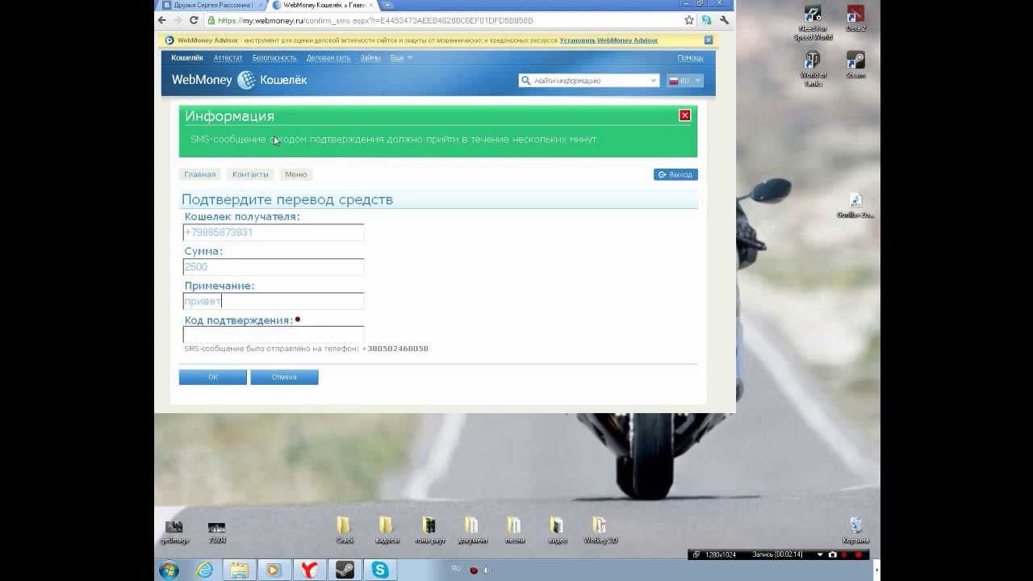Click the RU language indicator in taskbar

(x=456, y=569)
